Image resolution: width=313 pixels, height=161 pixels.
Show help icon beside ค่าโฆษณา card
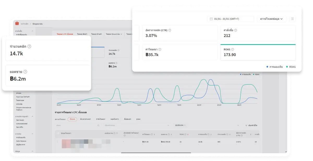pyautogui.click(x=160, y=49)
